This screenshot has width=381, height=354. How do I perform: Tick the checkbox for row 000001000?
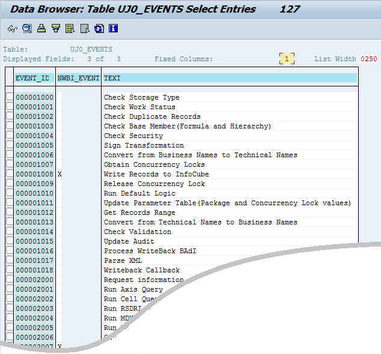pos(10,97)
